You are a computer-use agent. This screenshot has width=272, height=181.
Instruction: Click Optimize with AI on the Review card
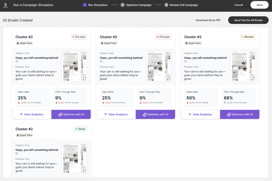click(240, 114)
